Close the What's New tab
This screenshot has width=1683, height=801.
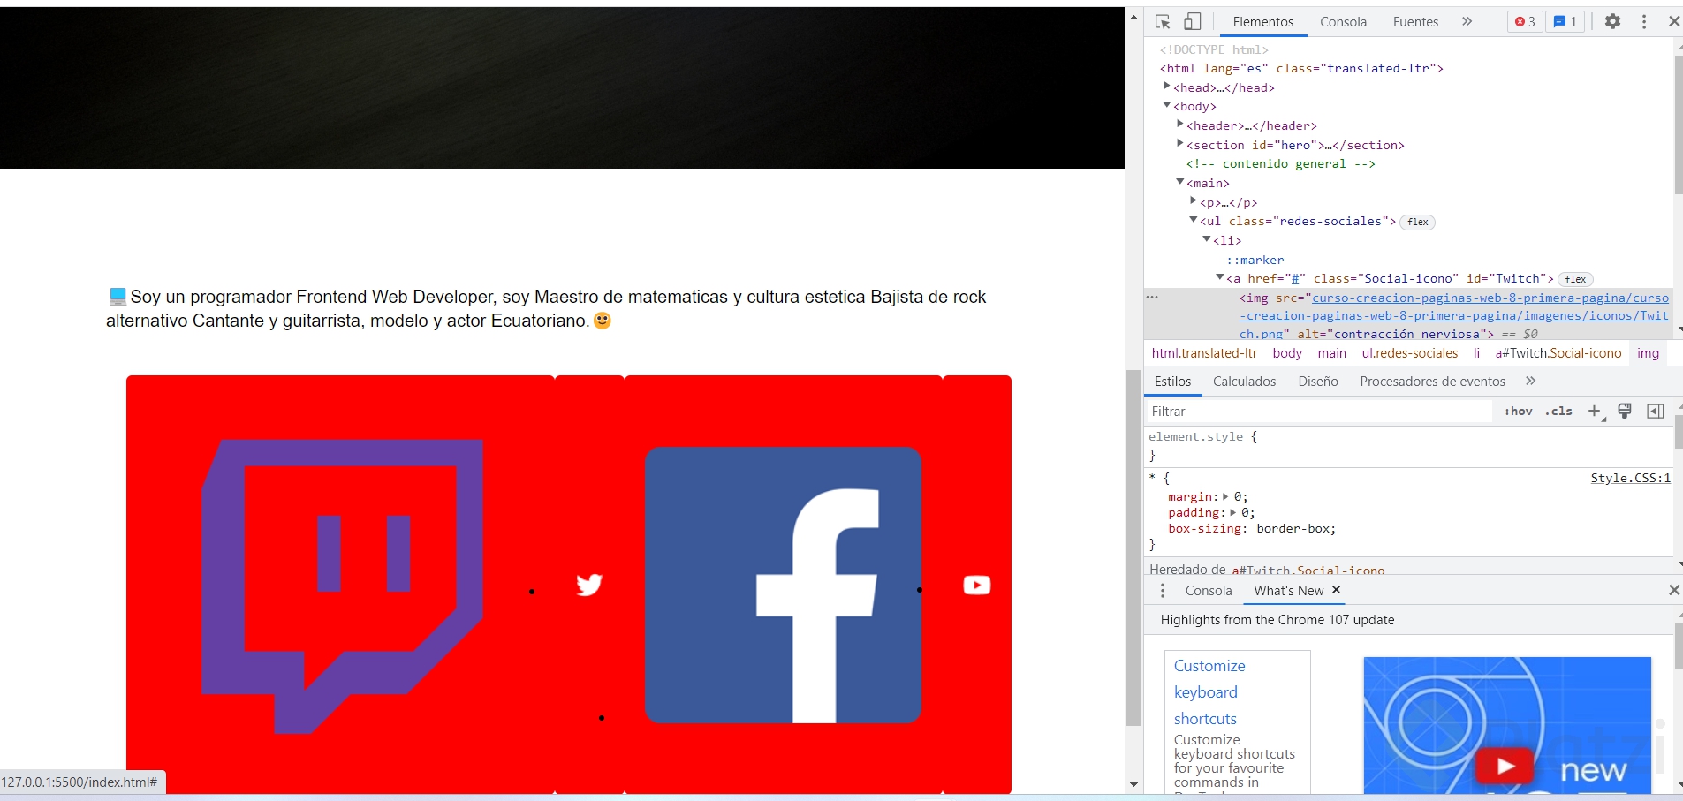1336,590
